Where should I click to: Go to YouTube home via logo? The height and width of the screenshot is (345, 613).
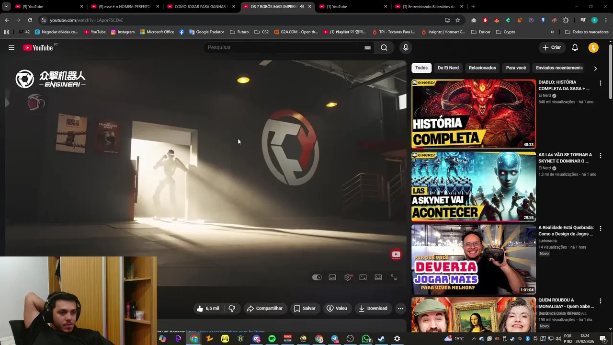38,47
